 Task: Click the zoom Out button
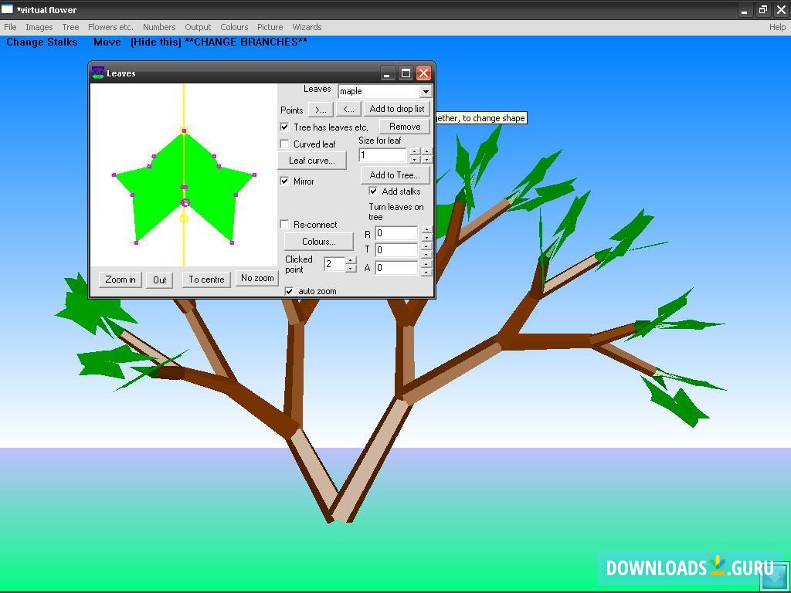point(159,280)
